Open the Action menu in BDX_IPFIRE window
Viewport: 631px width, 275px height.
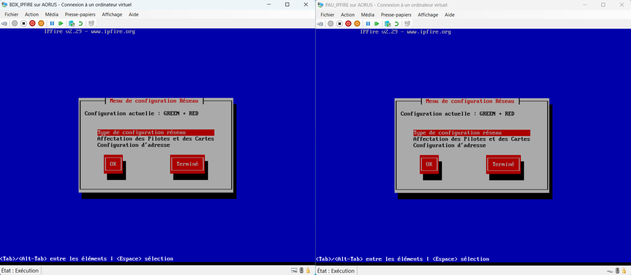click(32, 15)
